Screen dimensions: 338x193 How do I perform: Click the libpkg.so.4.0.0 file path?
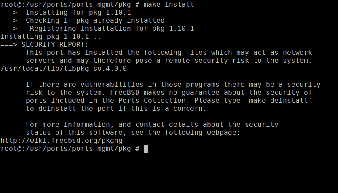[x=64, y=68]
